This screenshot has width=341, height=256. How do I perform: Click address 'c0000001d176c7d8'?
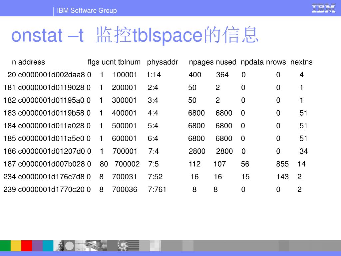coord(51,177)
